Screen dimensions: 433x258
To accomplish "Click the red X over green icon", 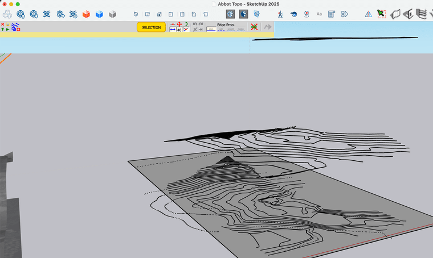I will [x=254, y=27].
